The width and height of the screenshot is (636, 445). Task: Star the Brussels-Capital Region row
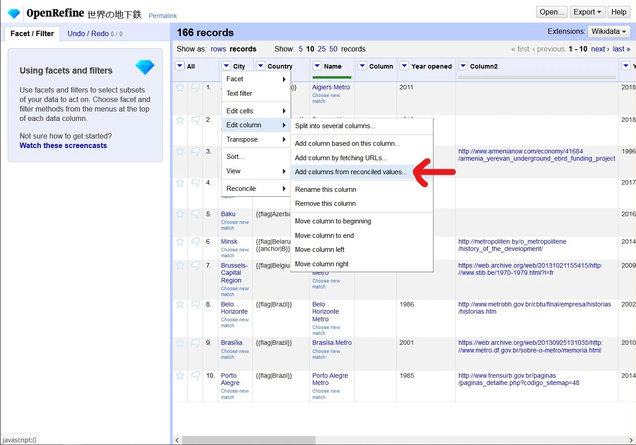click(180, 265)
